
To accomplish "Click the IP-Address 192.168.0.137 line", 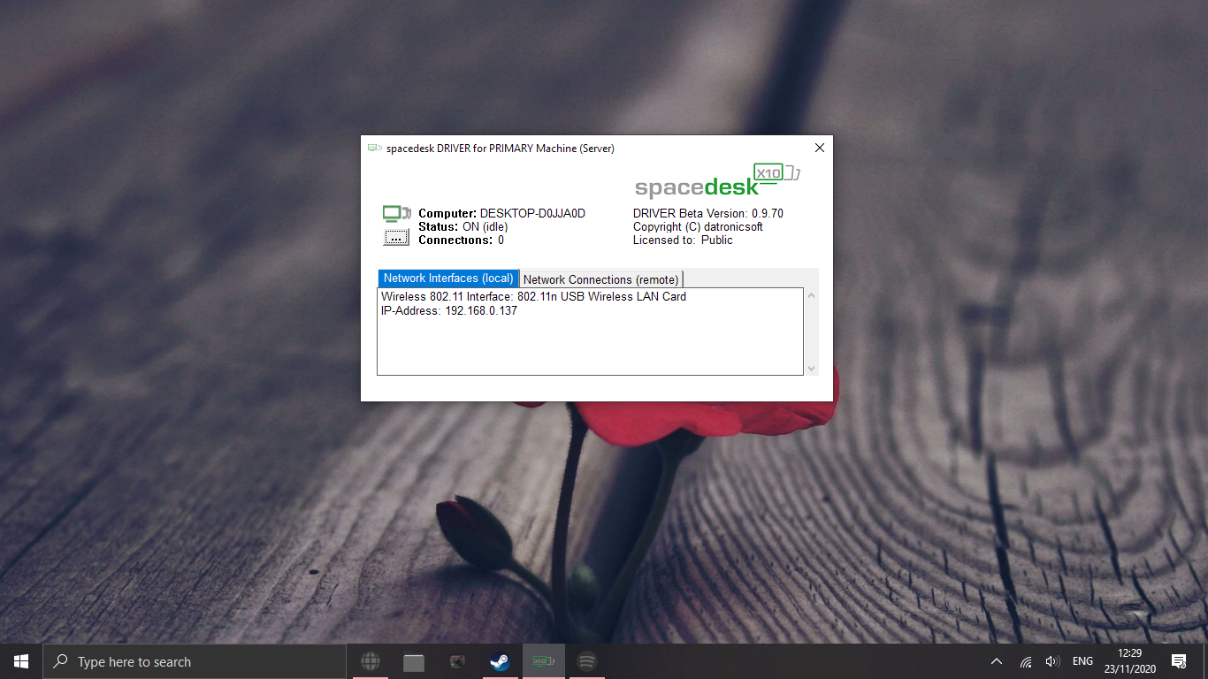I will pyautogui.click(x=449, y=311).
